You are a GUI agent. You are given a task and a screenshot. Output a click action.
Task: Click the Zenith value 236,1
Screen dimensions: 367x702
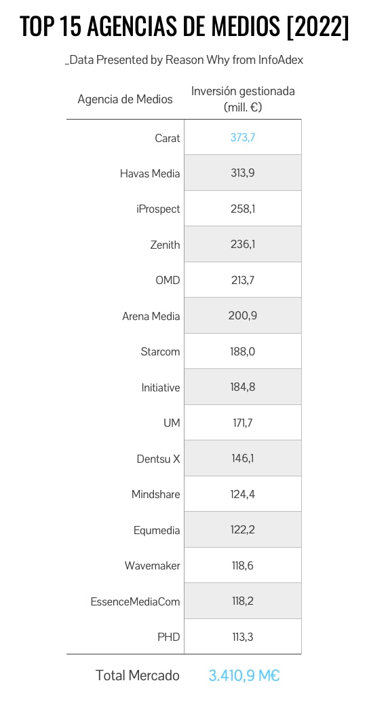tap(243, 245)
